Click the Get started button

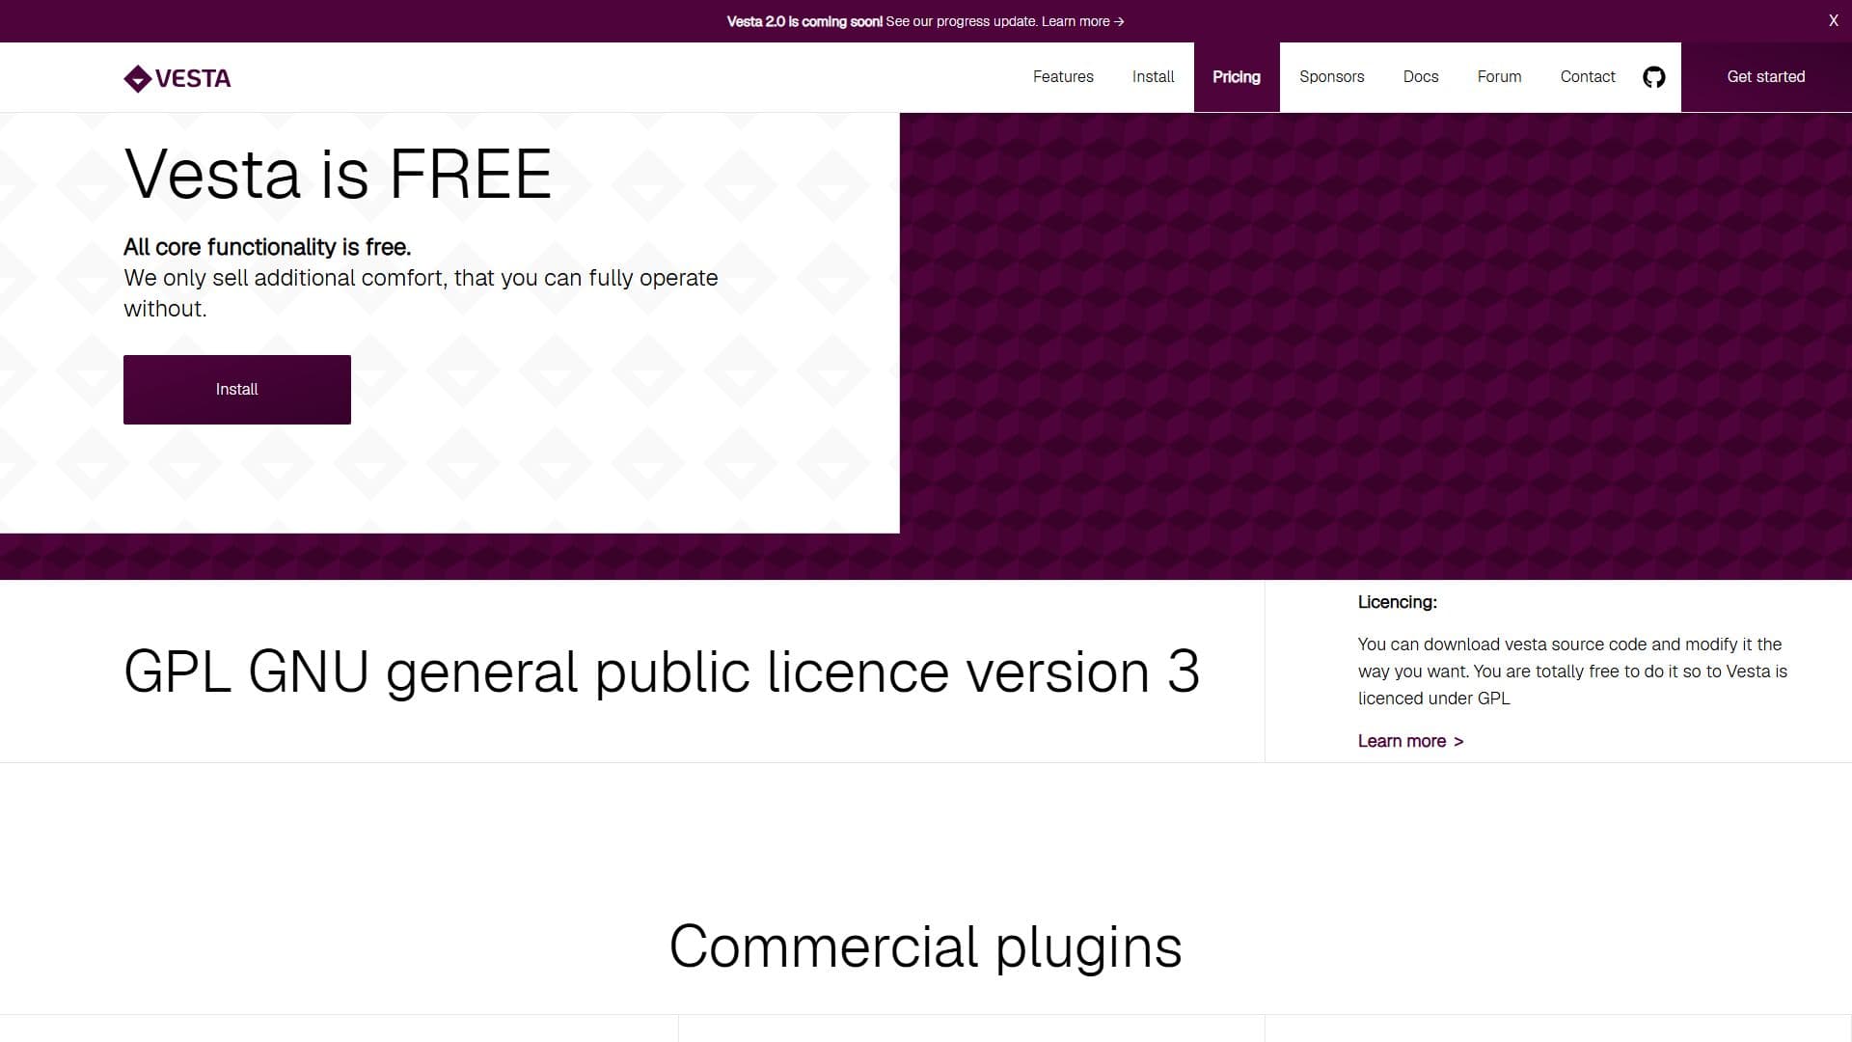pyautogui.click(x=1766, y=77)
